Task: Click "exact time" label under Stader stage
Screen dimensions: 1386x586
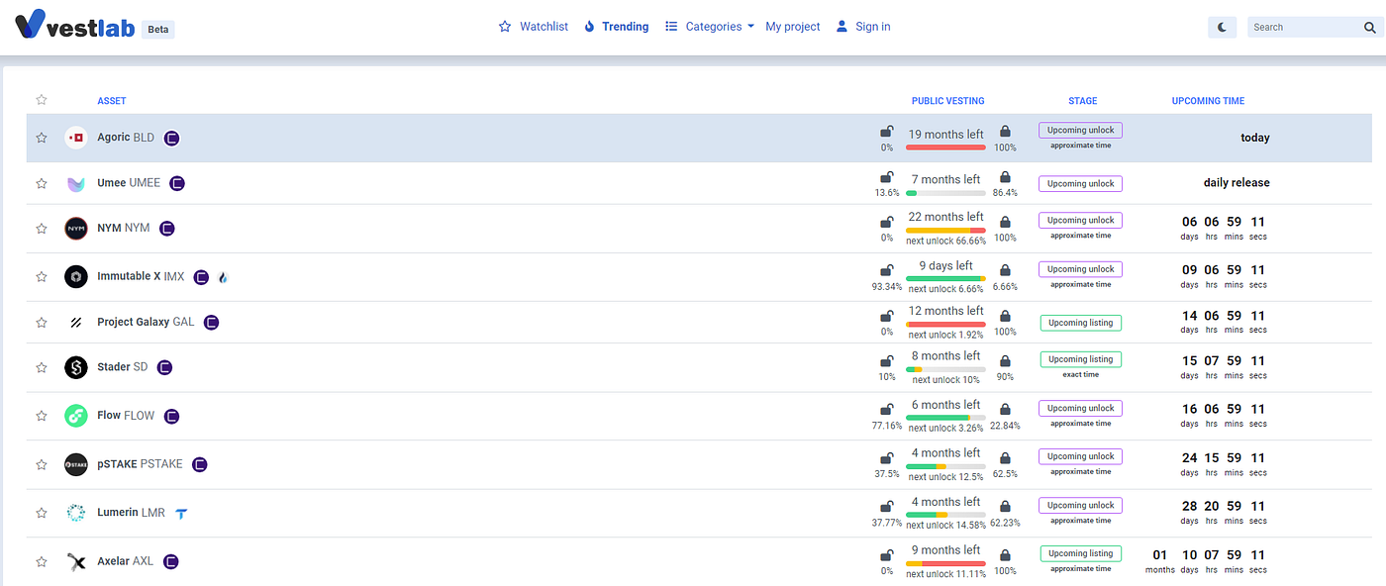Action: tap(1080, 374)
